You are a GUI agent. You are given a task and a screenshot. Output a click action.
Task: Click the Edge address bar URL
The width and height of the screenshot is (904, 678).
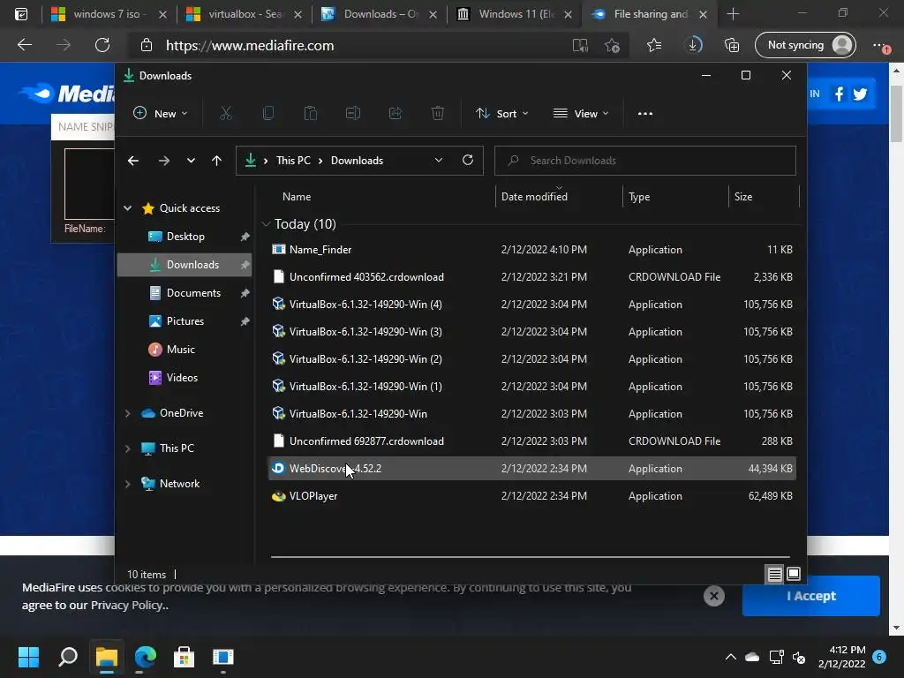tap(250, 46)
